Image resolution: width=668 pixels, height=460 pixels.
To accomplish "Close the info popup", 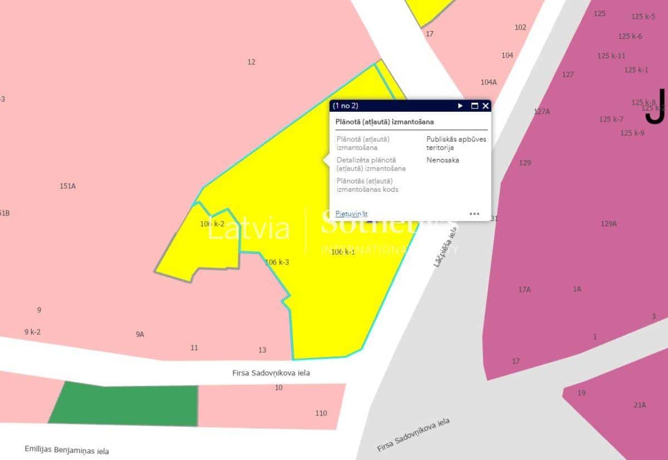I will click(485, 106).
